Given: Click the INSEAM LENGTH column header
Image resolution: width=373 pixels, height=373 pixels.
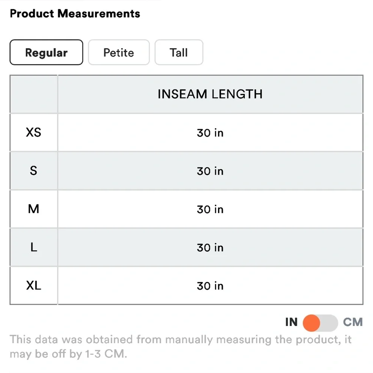Looking at the screenshot, I should (x=210, y=94).
